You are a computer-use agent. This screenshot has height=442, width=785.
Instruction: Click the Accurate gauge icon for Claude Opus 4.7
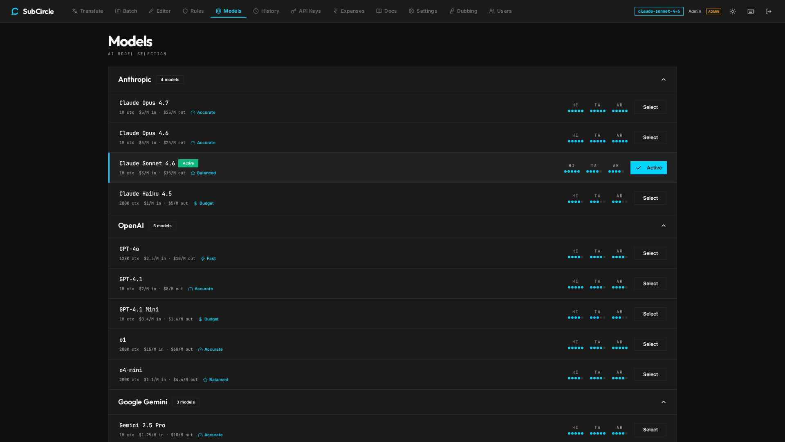click(x=193, y=113)
